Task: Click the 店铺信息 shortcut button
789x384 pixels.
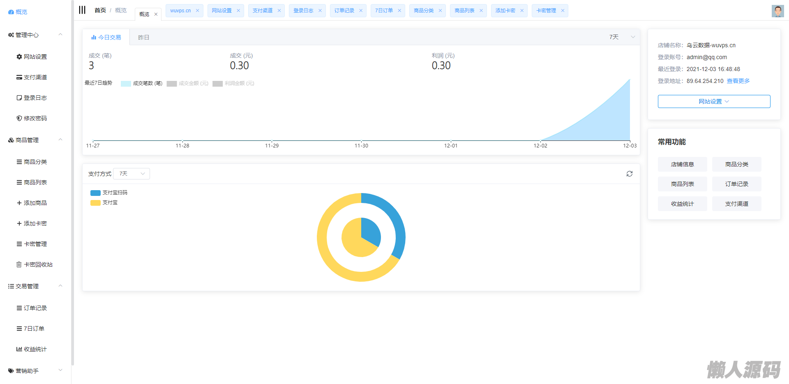Action: click(682, 164)
